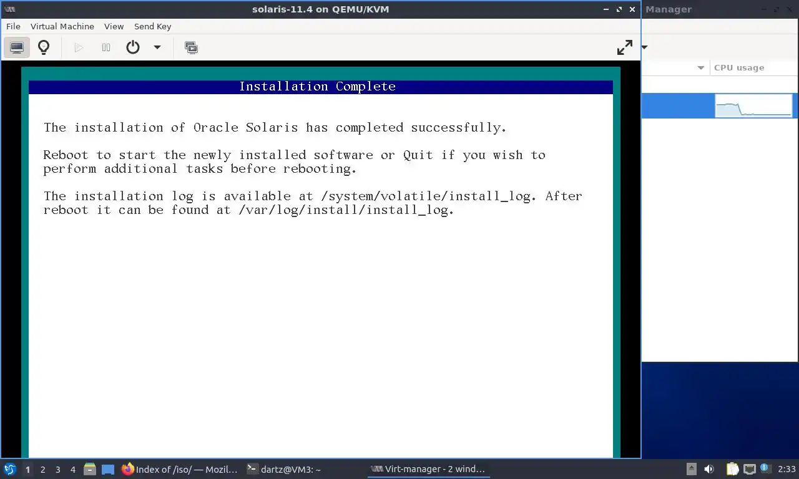Open the volume control

point(709,469)
